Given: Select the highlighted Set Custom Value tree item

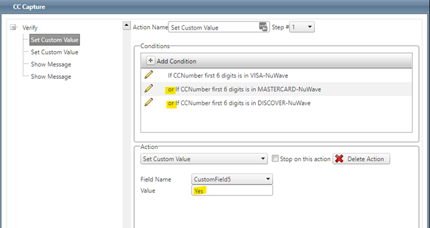Looking at the screenshot, I should 55,40.
